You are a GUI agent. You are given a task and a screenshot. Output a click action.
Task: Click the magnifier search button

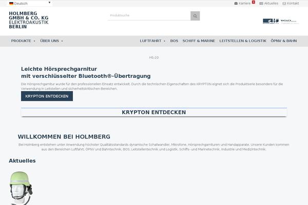[195, 16]
